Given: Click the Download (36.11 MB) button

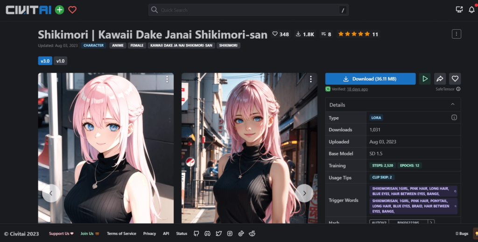Looking at the screenshot, I should point(370,79).
